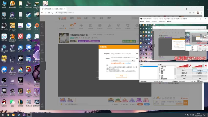Open the 主播任务 checklist icon
Viewport: 208px width, 117px height.
click(x=90, y=25)
